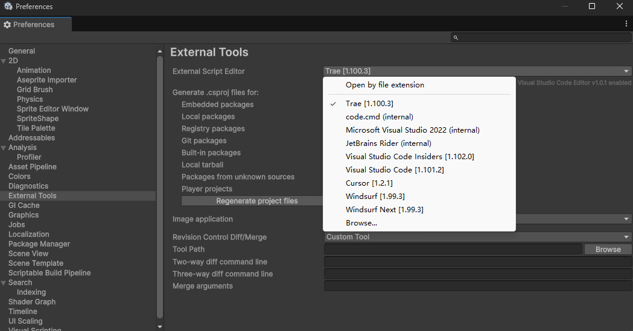Open Grid Brush settings
The height and width of the screenshot is (331, 633).
[x=35, y=90]
